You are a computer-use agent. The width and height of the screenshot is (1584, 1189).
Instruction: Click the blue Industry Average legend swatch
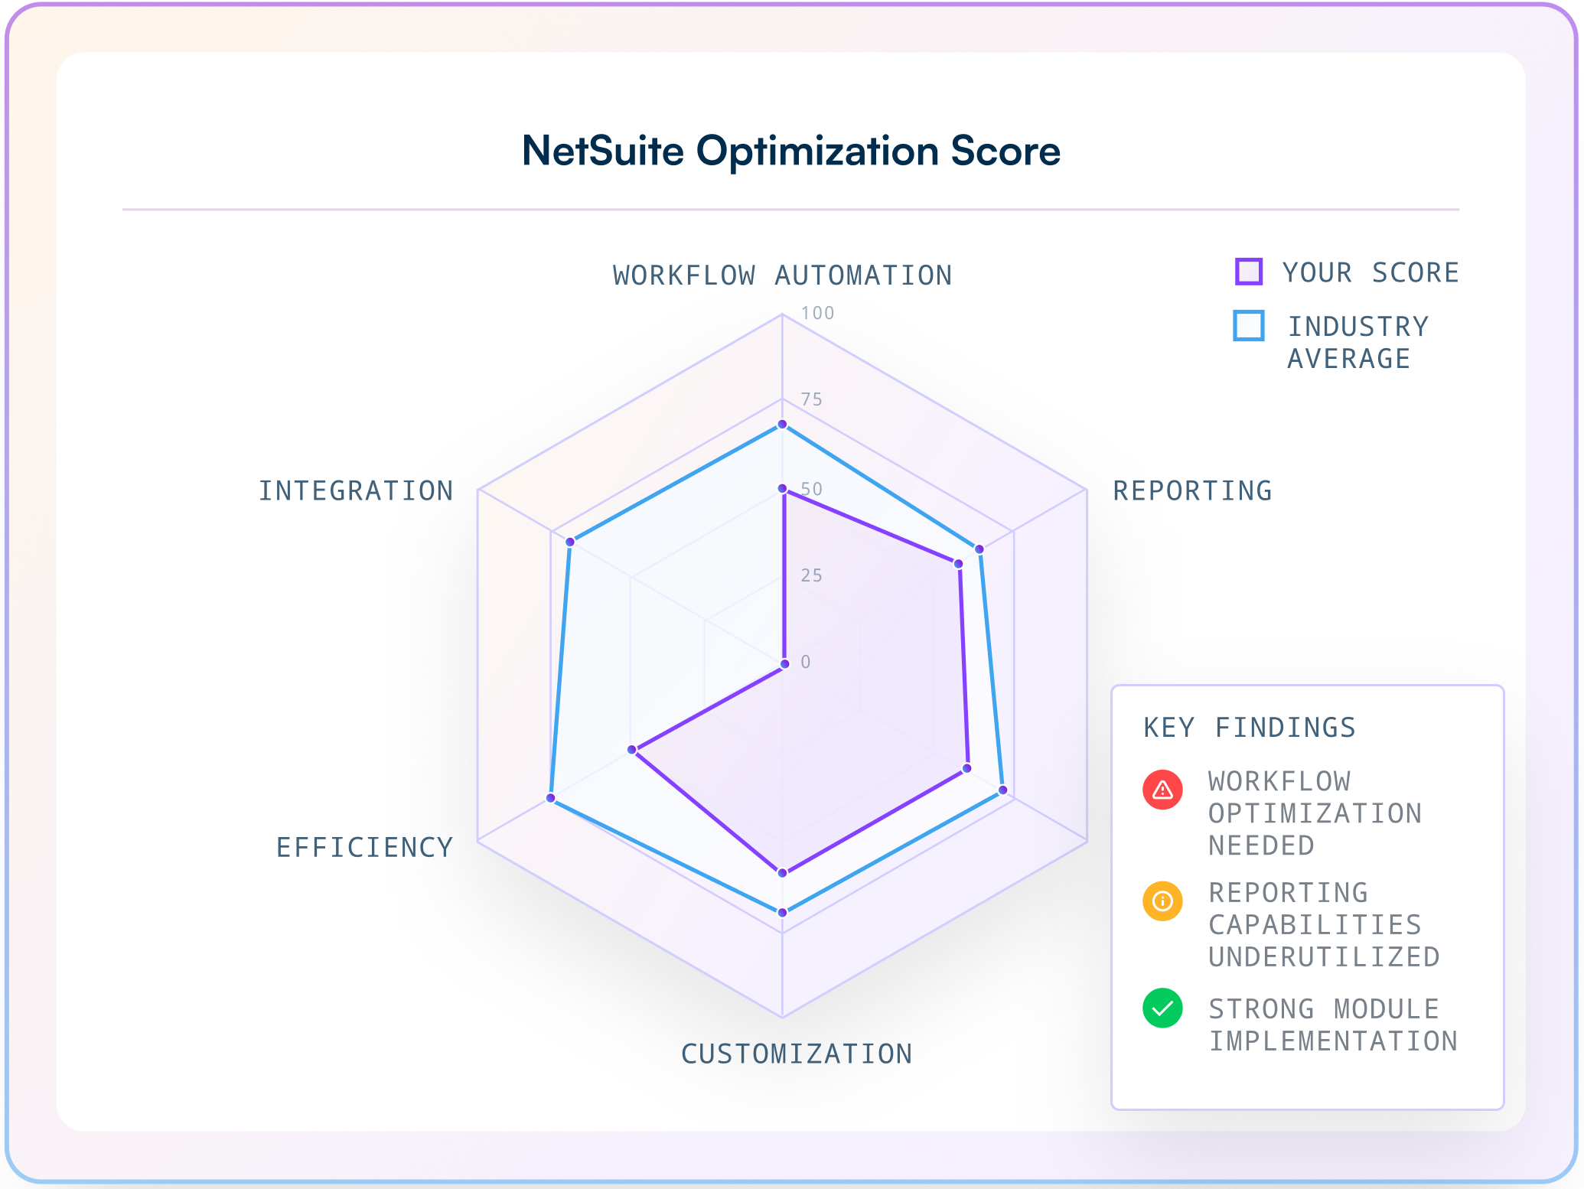pyautogui.click(x=1248, y=325)
